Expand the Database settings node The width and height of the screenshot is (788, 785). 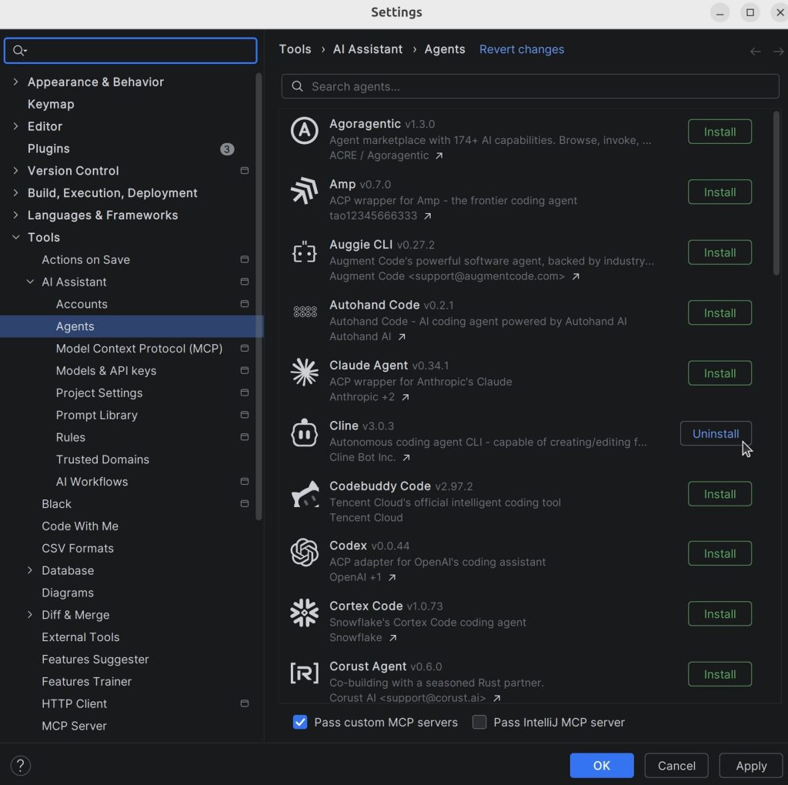point(30,570)
